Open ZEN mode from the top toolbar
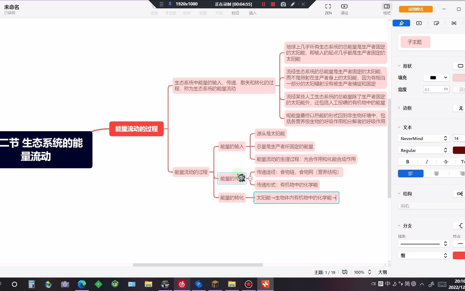This screenshot has width=465, height=291. coord(328,9)
